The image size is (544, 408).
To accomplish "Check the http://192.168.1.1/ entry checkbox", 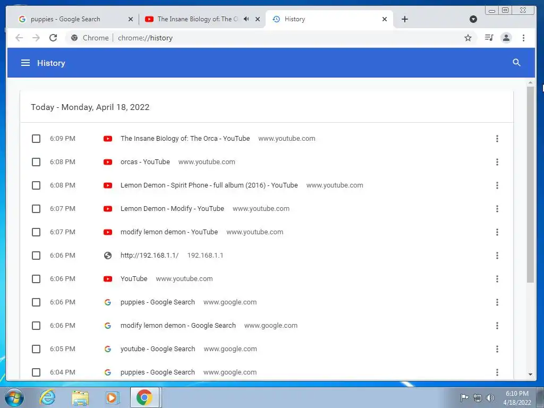I will point(36,256).
